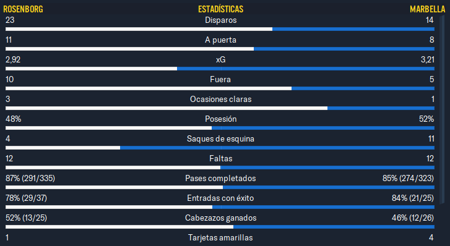This screenshot has height=246, width=450.
Task: Click the MARBELLA team name header
Action: 427,9
